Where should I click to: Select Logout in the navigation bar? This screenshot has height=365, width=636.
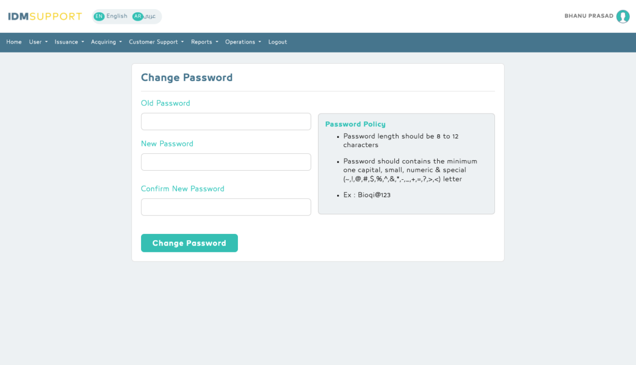coord(278,42)
